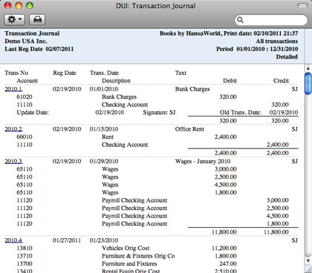The width and height of the screenshot is (312, 273).
Task: Open the gear operations menu
Action: pyautogui.click(x=14, y=19)
